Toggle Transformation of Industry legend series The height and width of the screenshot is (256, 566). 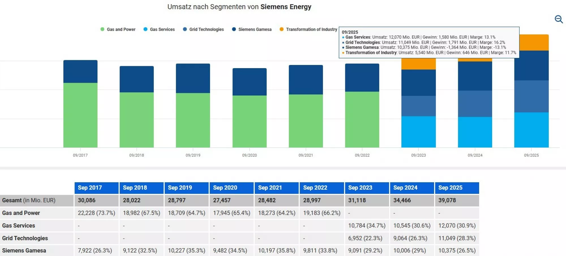click(308, 29)
